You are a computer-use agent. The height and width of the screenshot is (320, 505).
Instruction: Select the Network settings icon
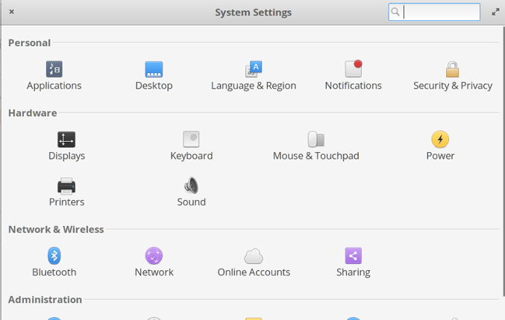[x=154, y=256]
